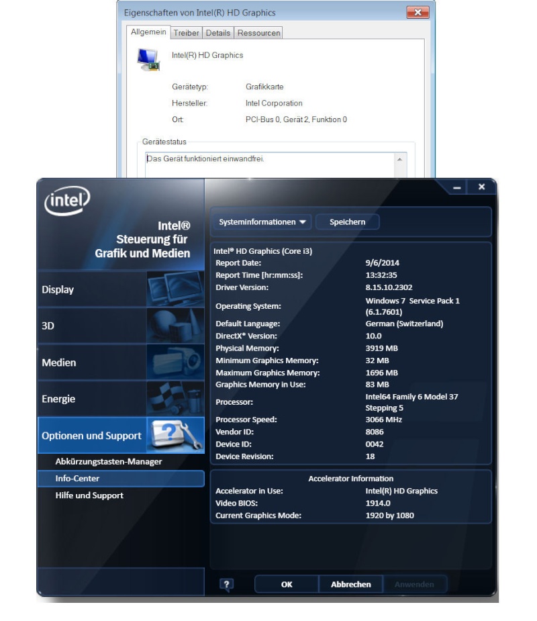Click the Device Revision value 18
The height and width of the screenshot is (621, 537).
tap(370, 457)
